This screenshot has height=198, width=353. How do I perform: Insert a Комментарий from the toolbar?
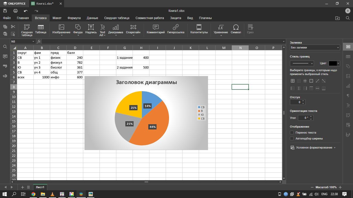pyautogui.click(x=156, y=28)
